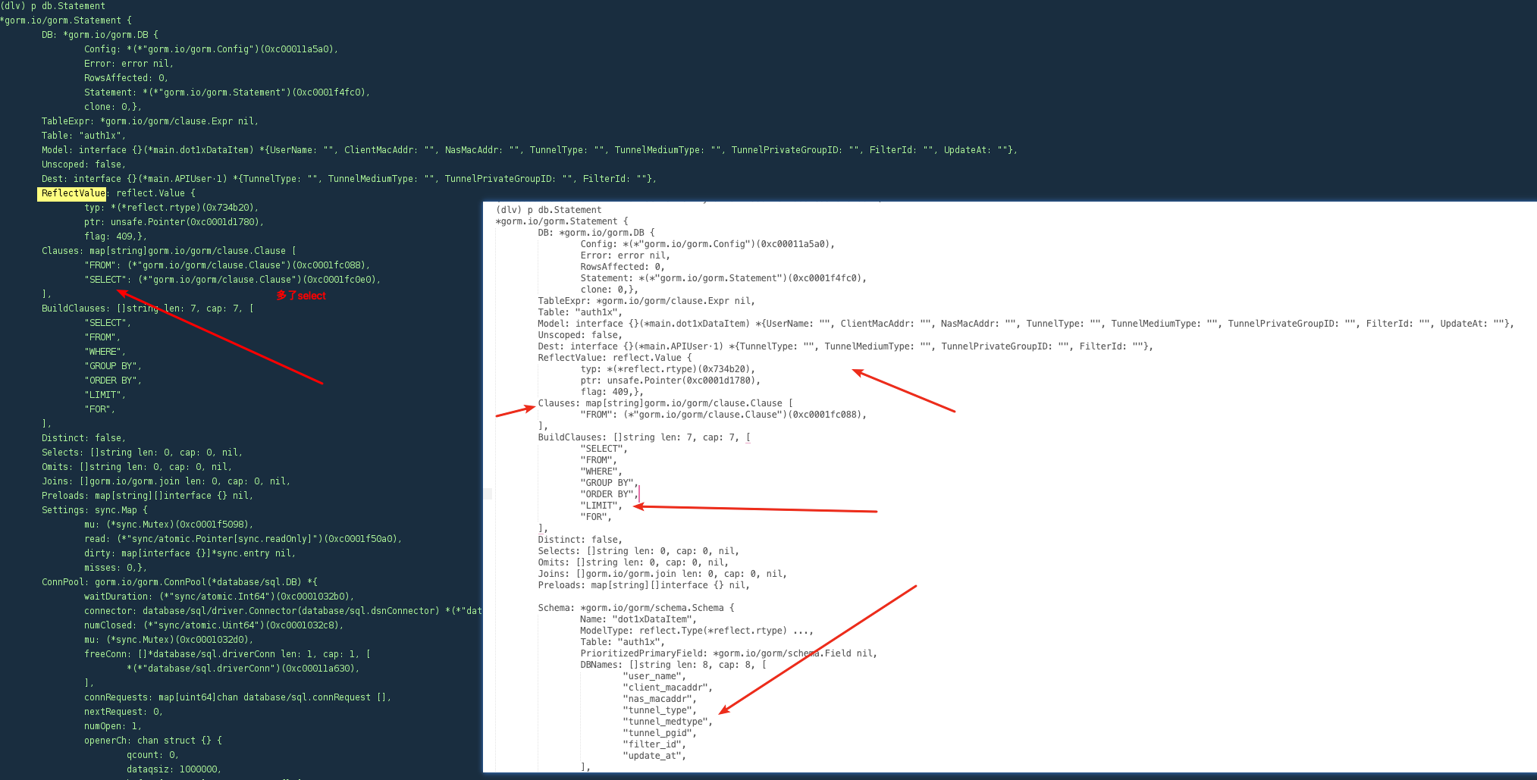The image size is (1537, 780).
Task: Click the "openerCh: chan struct {}" line
Action: tap(153, 741)
